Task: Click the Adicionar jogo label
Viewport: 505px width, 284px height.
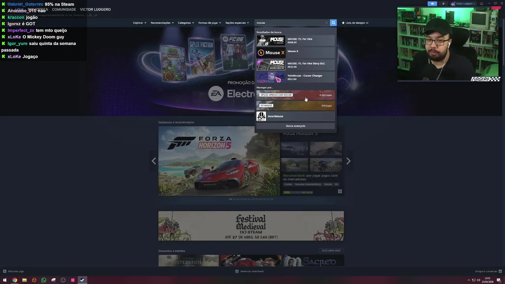Action: pyautogui.click(x=16, y=271)
